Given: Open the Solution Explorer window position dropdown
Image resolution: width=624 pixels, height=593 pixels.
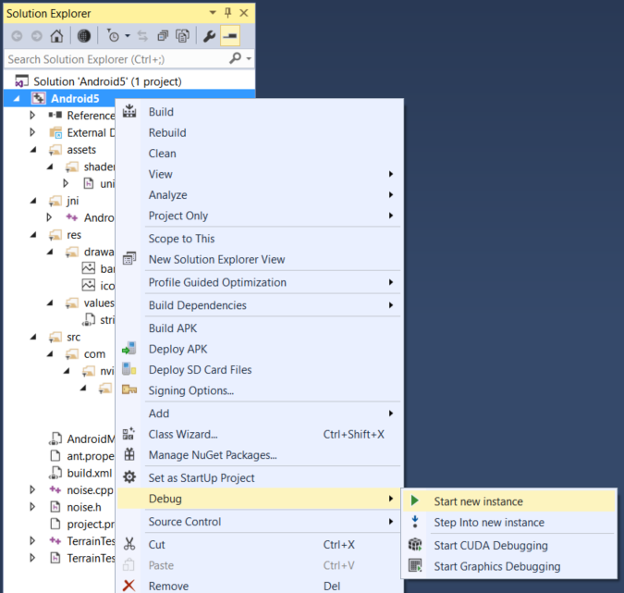Looking at the screenshot, I should [x=213, y=13].
